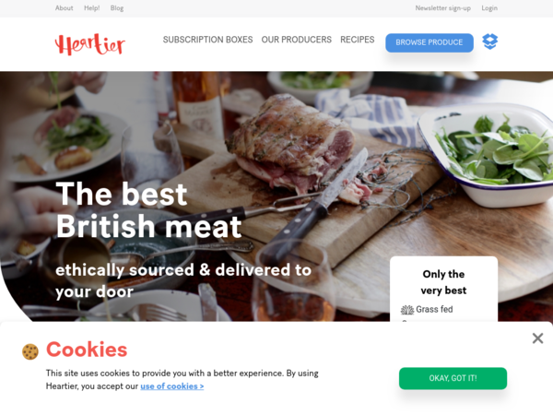Click the hero headline The best British meat
The height and width of the screenshot is (415, 553).
[x=148, y=210]
